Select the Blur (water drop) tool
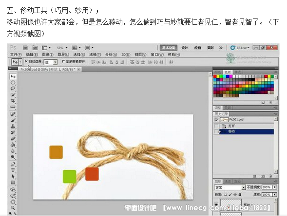 13,151
